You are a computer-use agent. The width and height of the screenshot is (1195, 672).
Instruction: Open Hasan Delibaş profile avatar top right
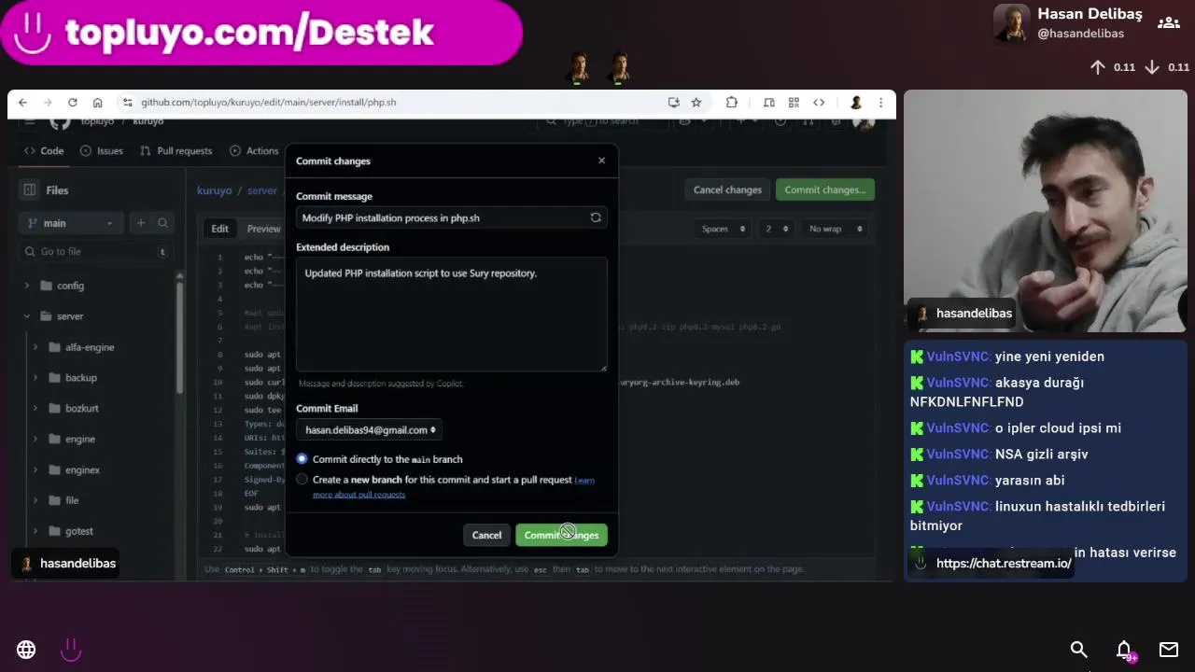[x=1012, y=23]
